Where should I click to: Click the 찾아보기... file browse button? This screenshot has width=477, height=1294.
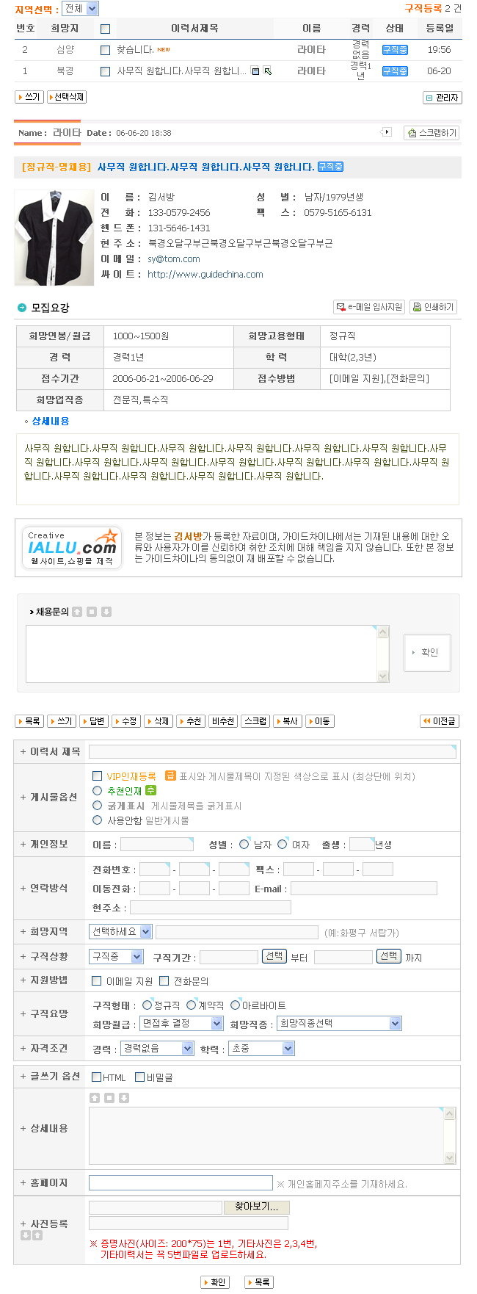point(257,1207)
